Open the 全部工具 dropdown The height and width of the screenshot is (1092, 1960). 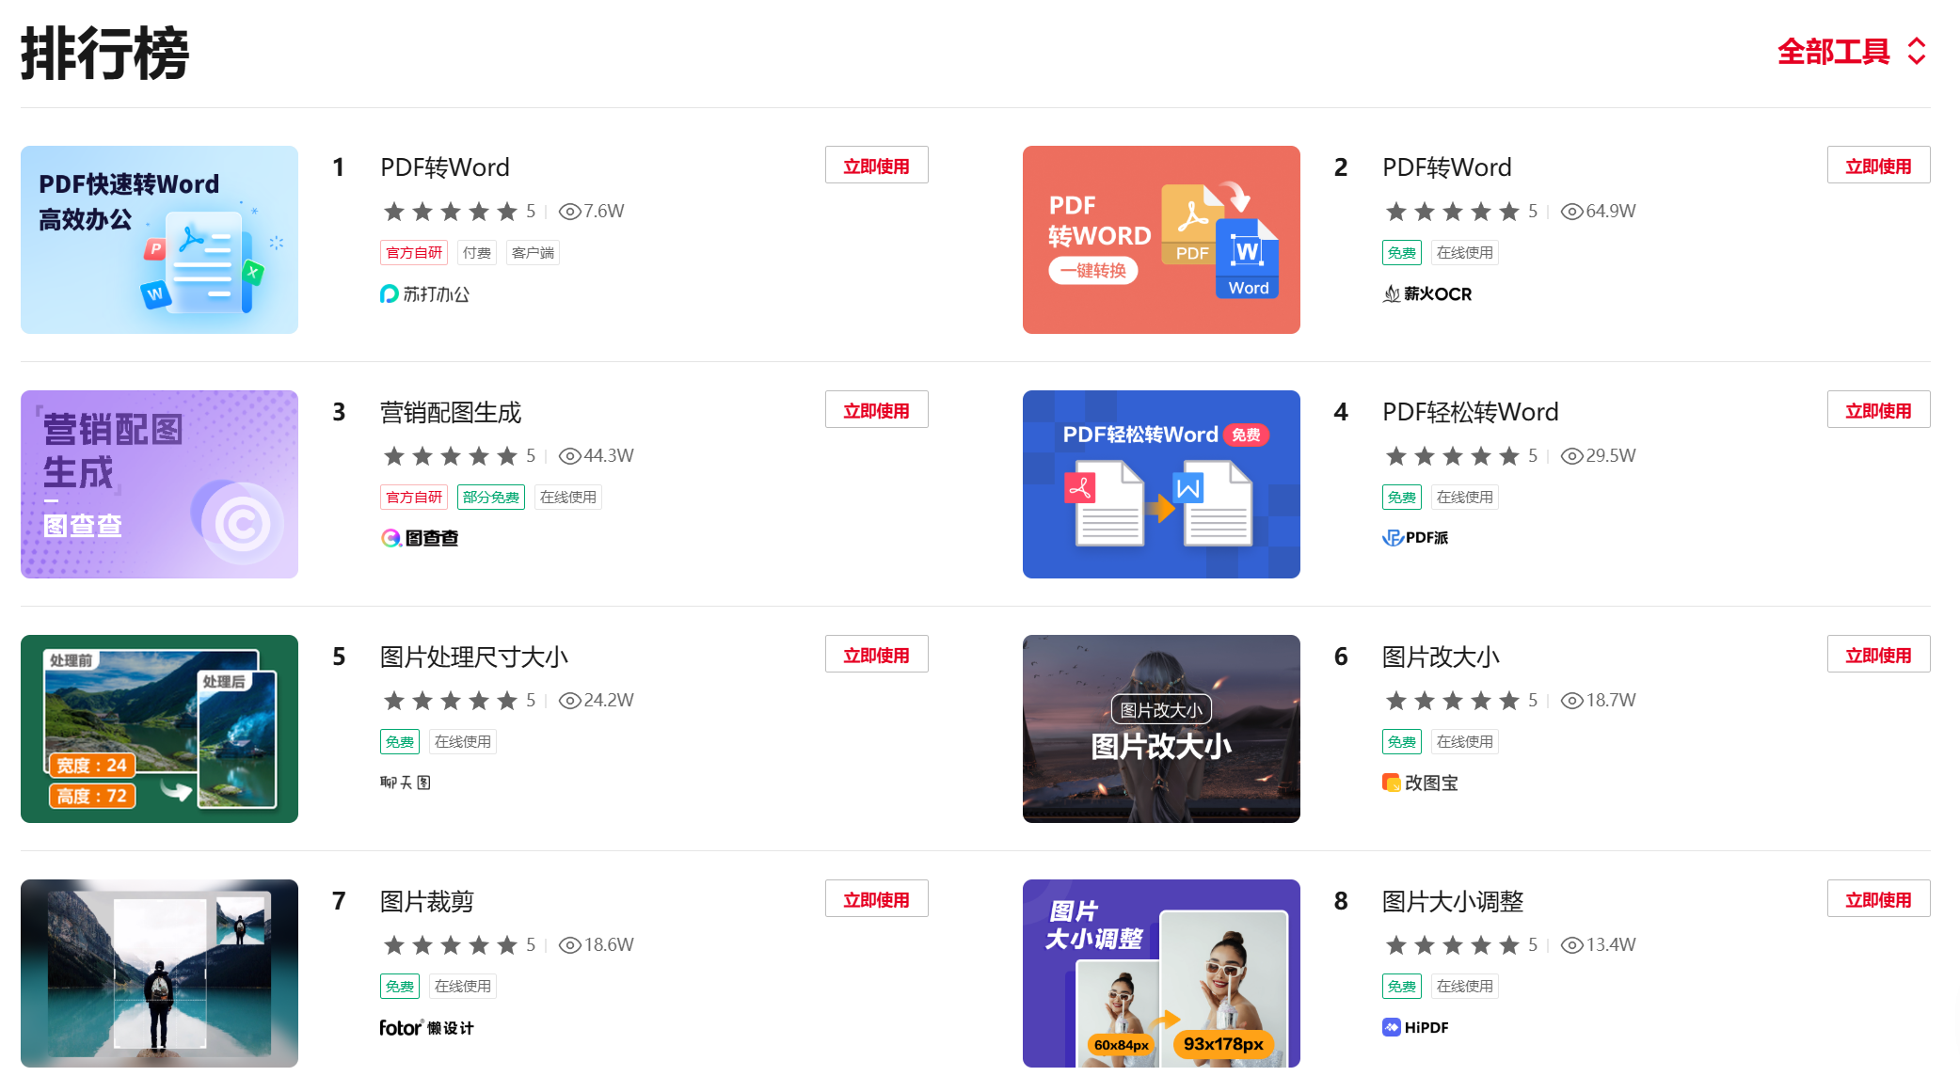tap(1851, 51)
